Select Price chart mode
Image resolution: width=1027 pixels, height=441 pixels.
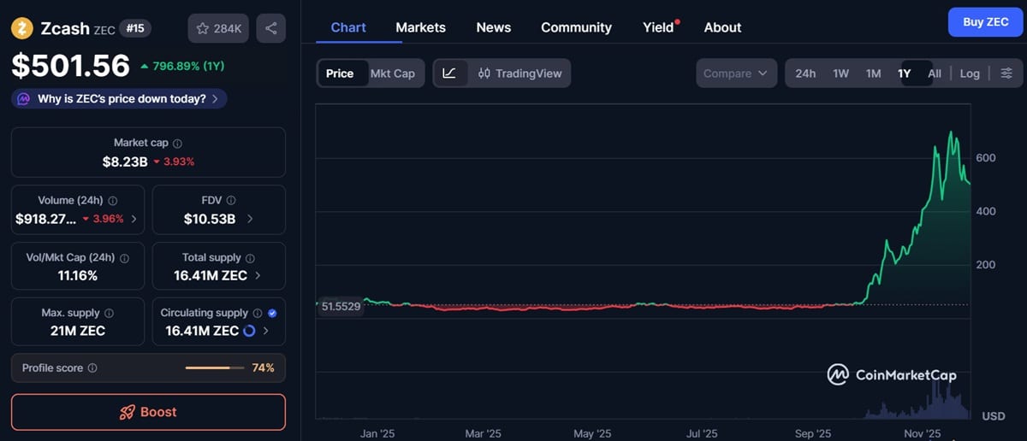point(340,73)
